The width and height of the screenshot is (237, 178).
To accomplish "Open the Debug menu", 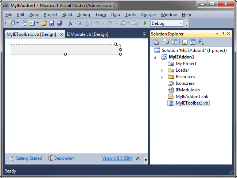I will pyautogui.click(x=83, y=15).
